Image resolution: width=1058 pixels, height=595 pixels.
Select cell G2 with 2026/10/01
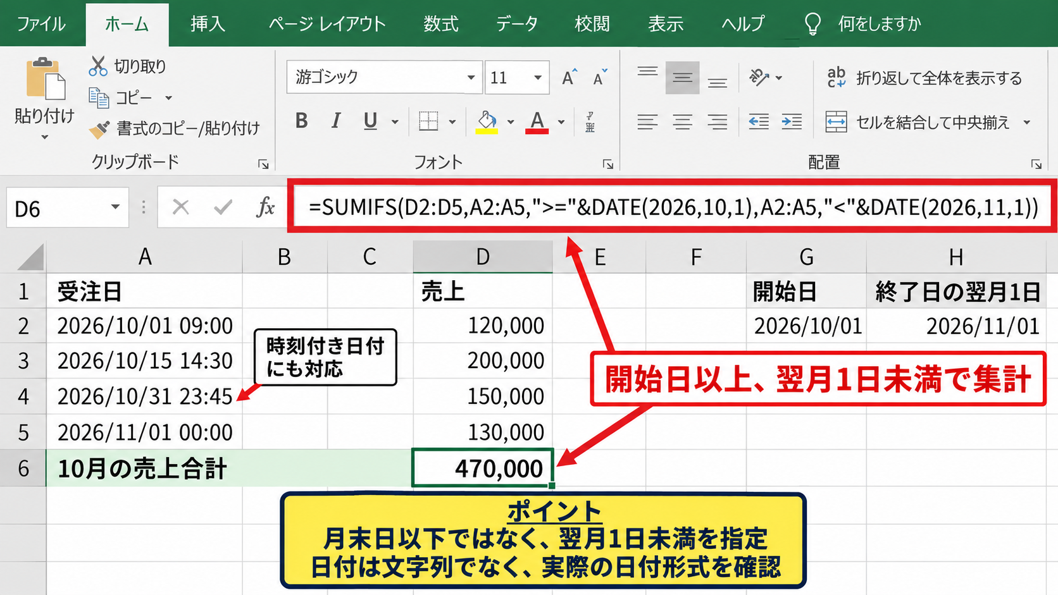click(x=806, y=326)
